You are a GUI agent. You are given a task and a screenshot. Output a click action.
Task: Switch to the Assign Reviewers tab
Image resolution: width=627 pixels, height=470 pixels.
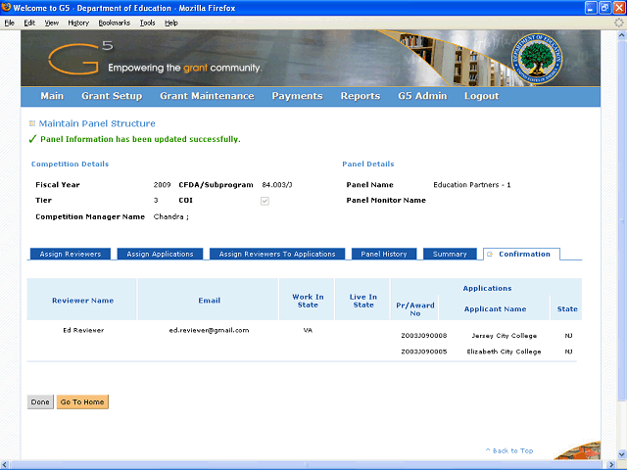[71, 255]
